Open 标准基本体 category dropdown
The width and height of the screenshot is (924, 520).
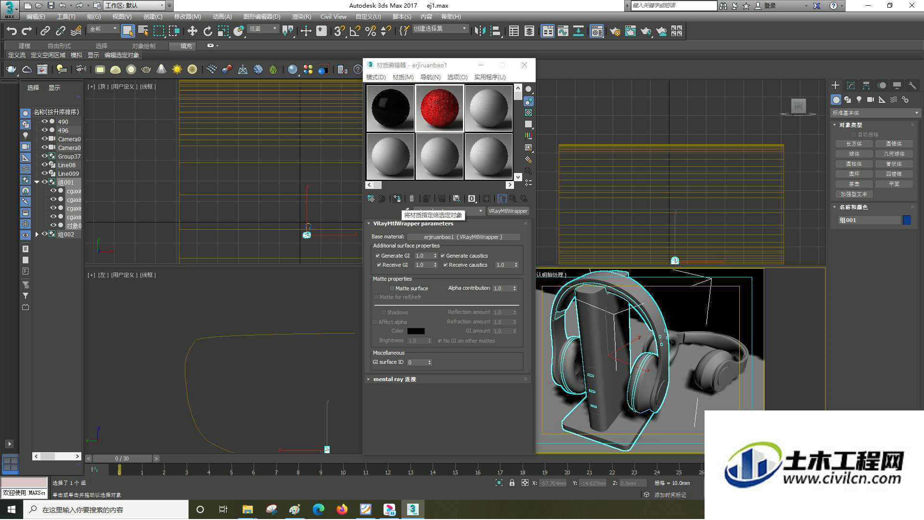tap(874, 113)
